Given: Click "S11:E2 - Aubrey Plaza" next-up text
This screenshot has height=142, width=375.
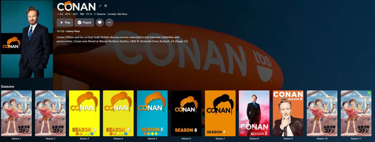Looking at the screenshot, I should click(x=68, y=31).
